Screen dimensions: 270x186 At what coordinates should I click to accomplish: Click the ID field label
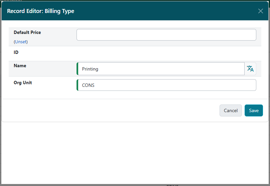point(16,53)
